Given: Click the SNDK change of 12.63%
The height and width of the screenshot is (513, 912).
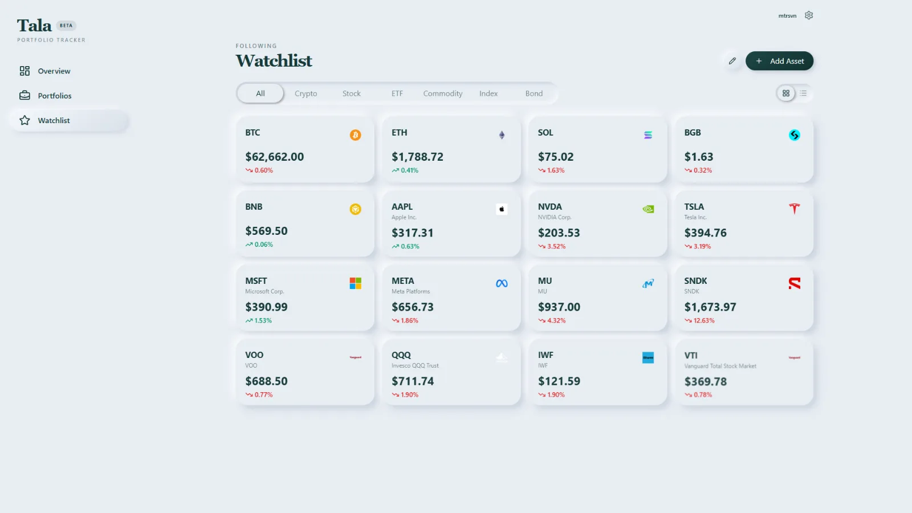Looking at the screenshot, I should point(699,321).
